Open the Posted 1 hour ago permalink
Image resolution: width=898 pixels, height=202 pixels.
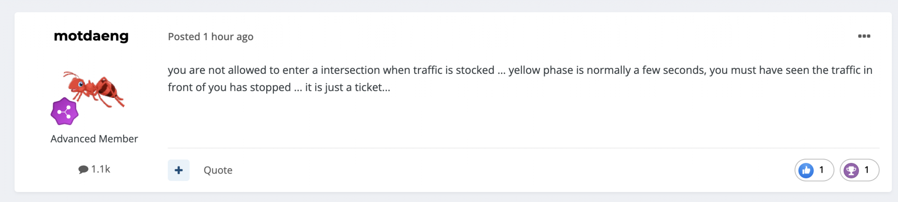210,37
